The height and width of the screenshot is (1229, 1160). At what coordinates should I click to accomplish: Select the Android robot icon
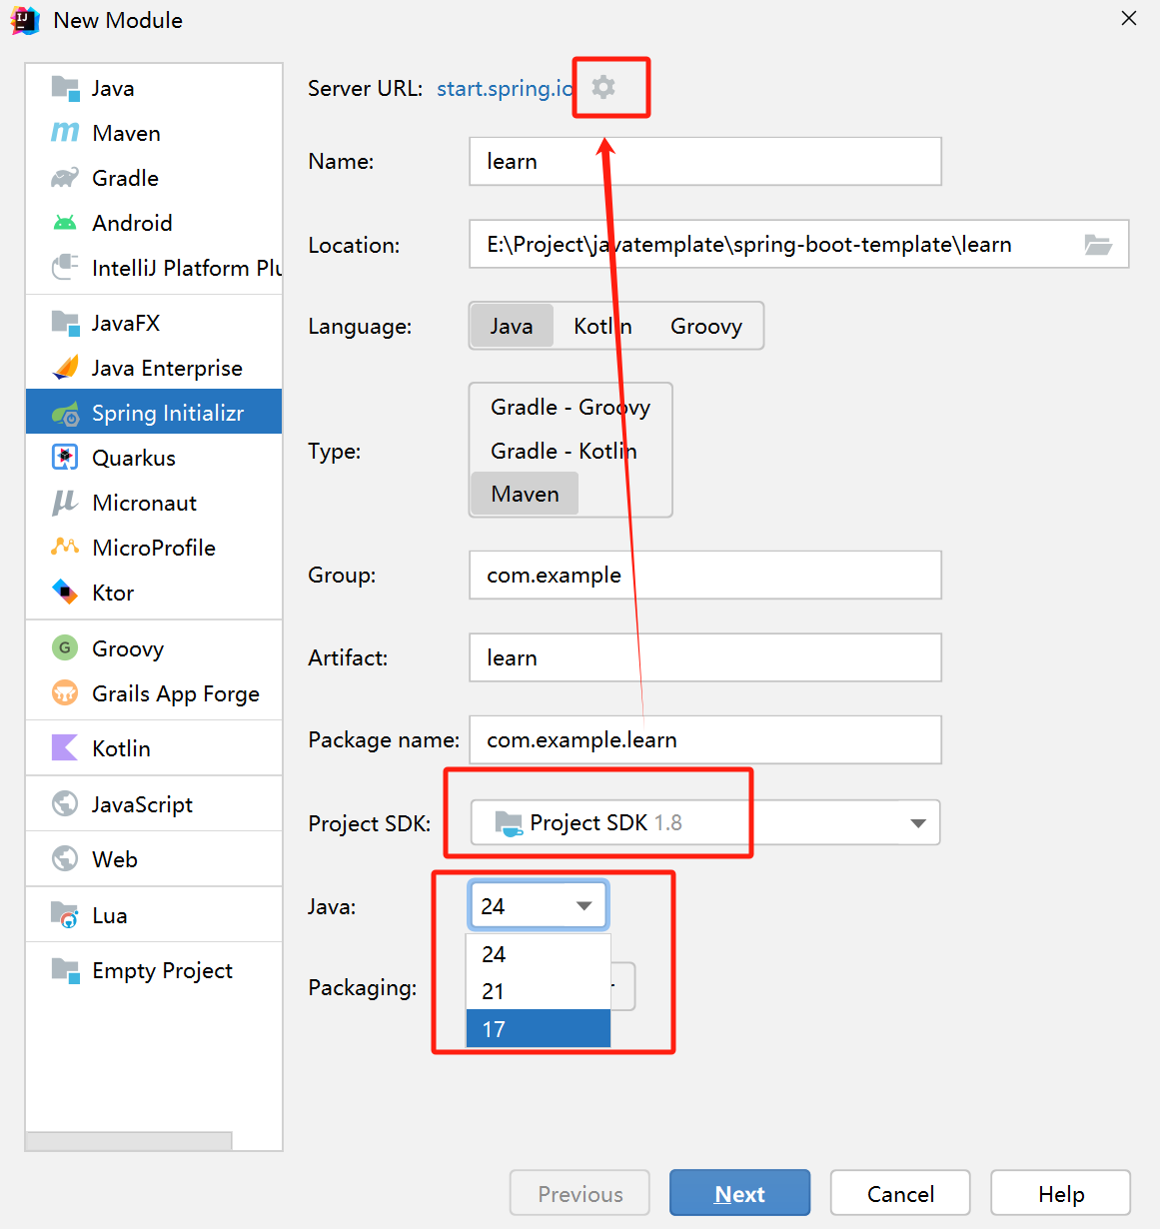pos(65,223)
